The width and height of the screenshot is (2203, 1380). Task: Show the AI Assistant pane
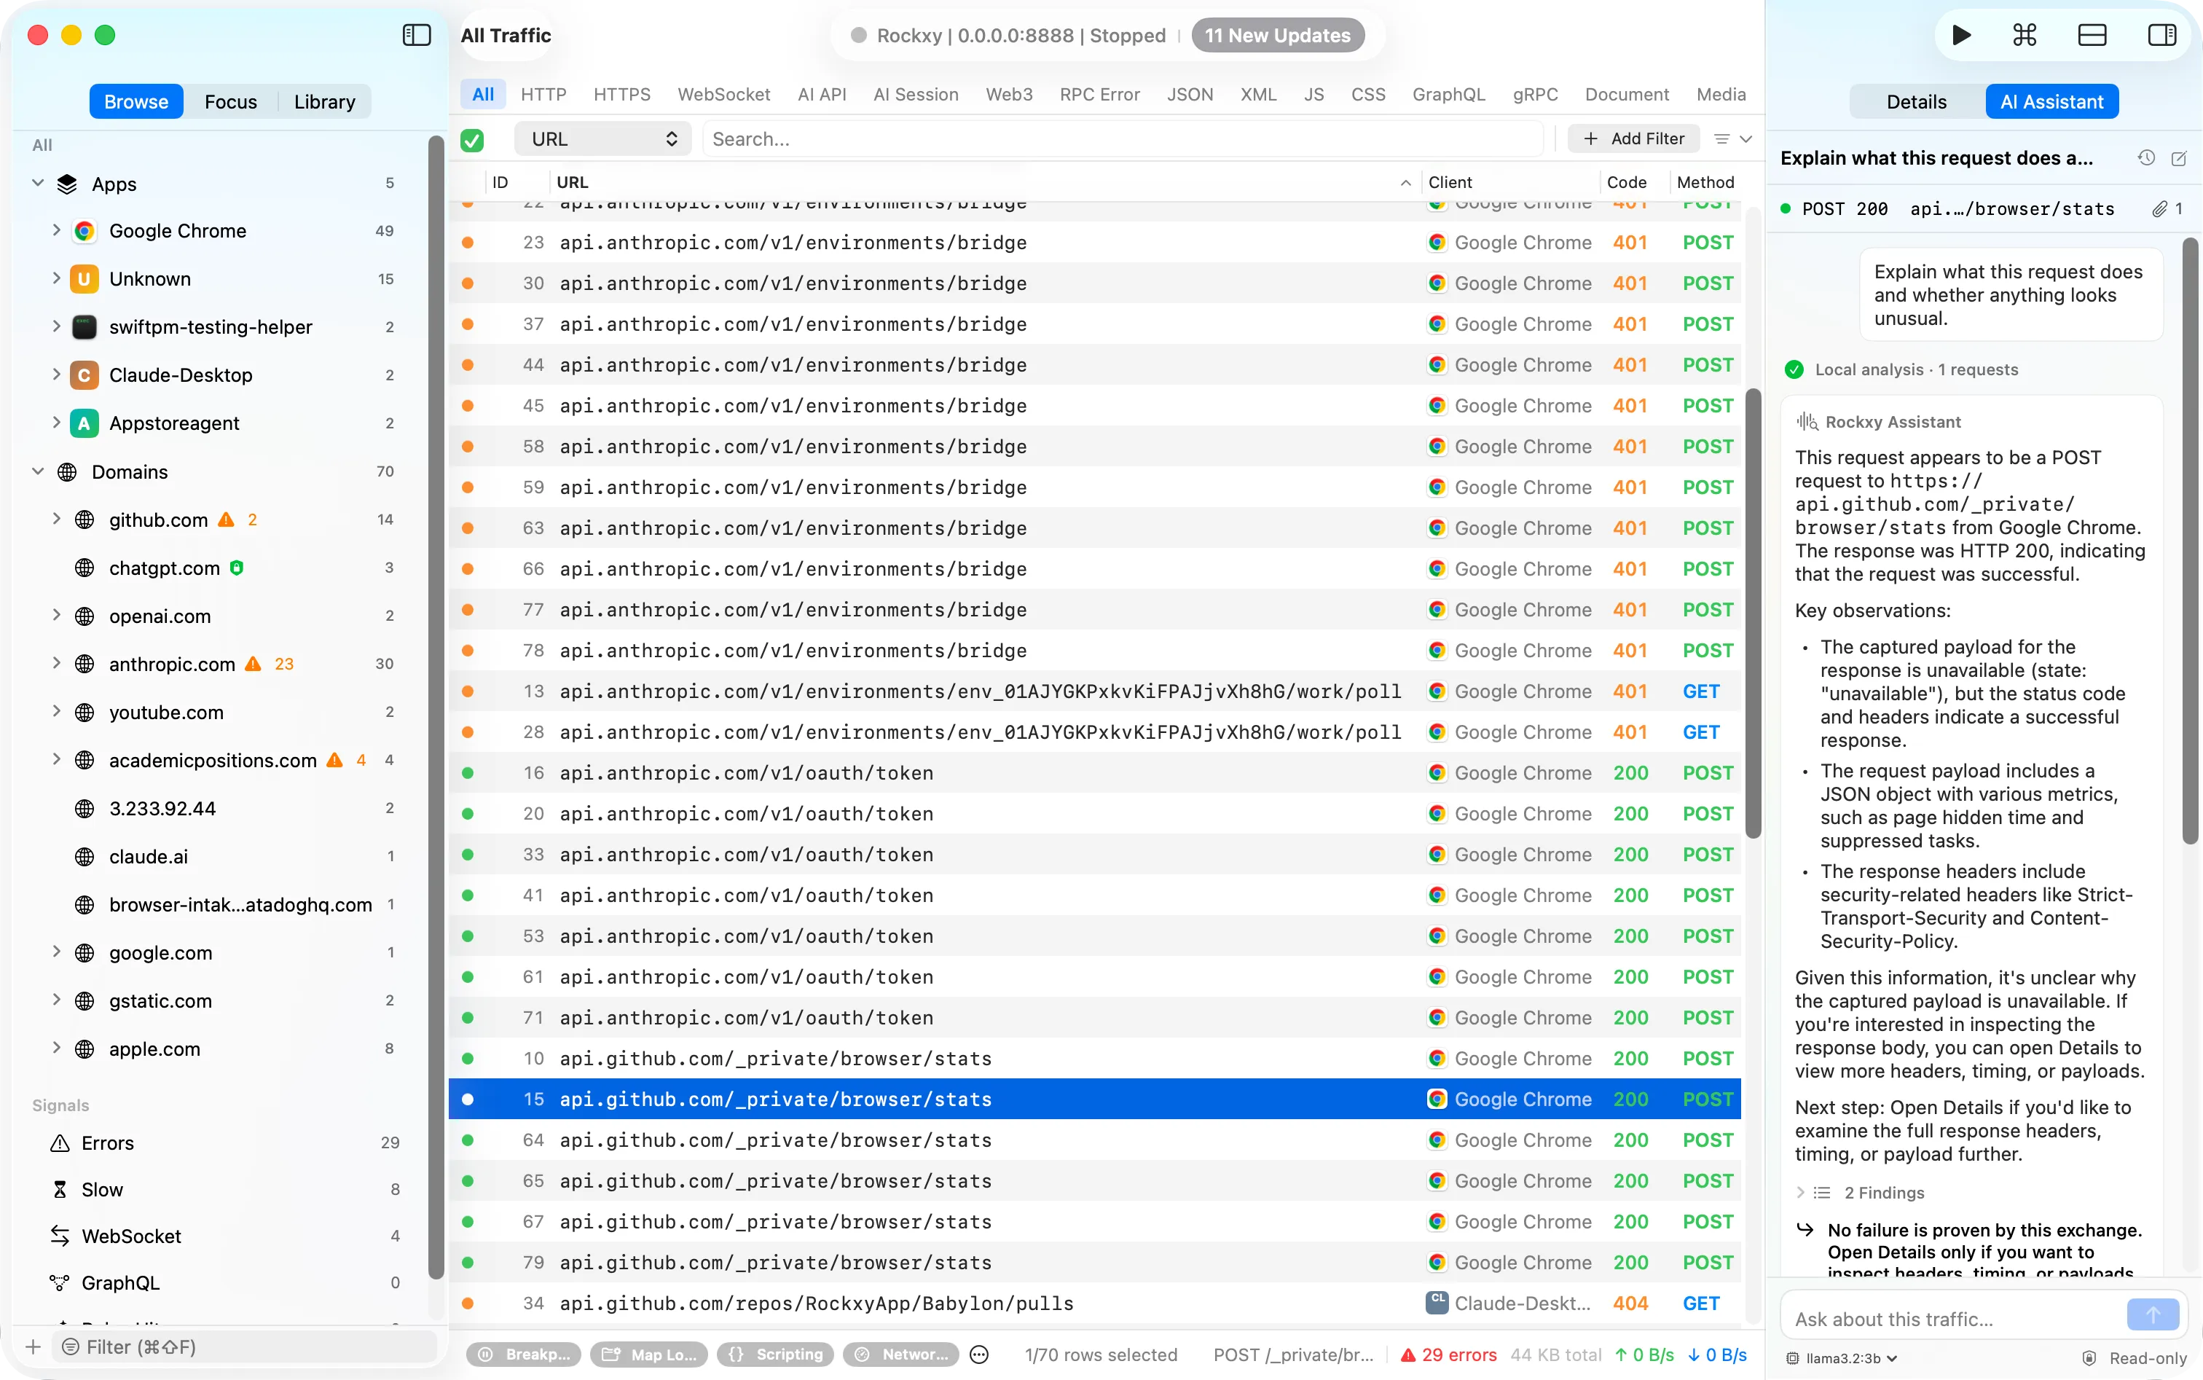point(2051,101)
